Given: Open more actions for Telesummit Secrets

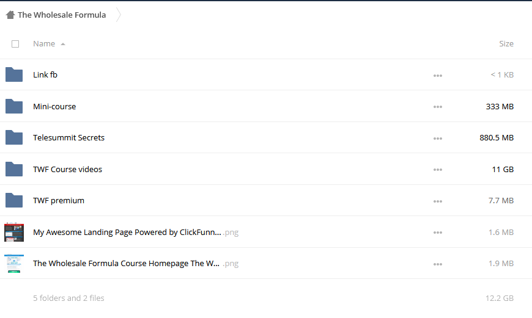Looking at the screenshot, I should 438,138.
